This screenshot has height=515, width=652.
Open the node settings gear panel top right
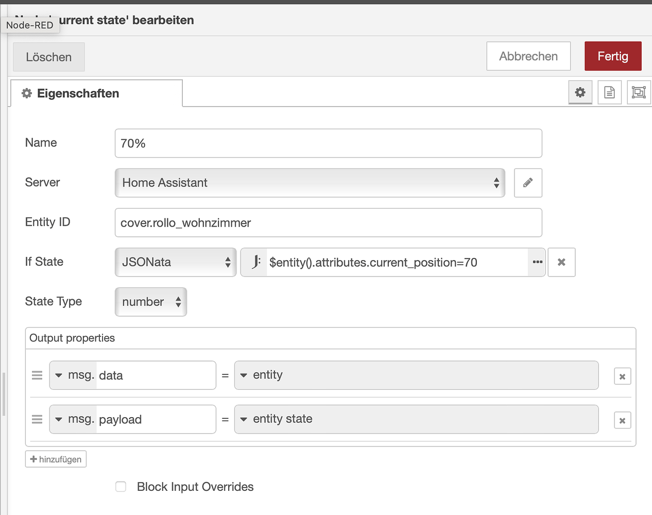[580, 92]
